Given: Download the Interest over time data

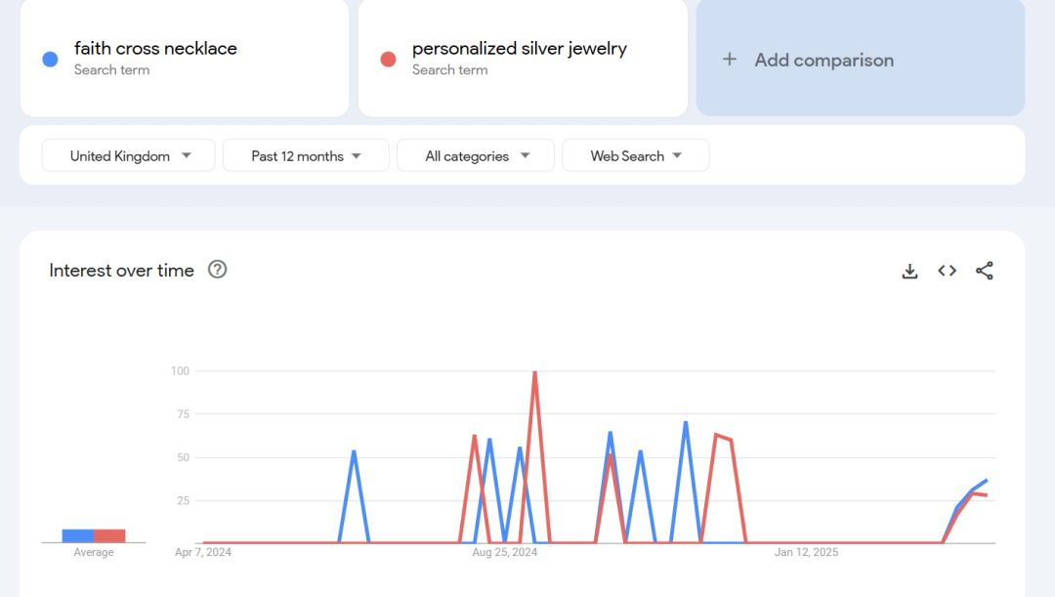Looking at the screenshot, I should (x=909, y=272).
